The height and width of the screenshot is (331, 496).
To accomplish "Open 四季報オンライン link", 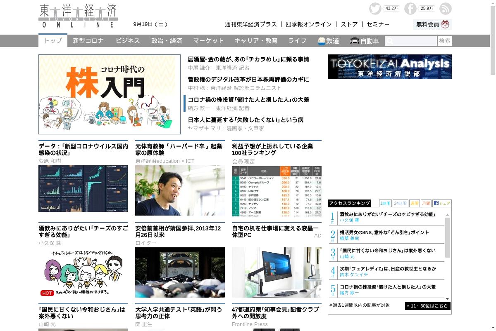I will 309,24.
